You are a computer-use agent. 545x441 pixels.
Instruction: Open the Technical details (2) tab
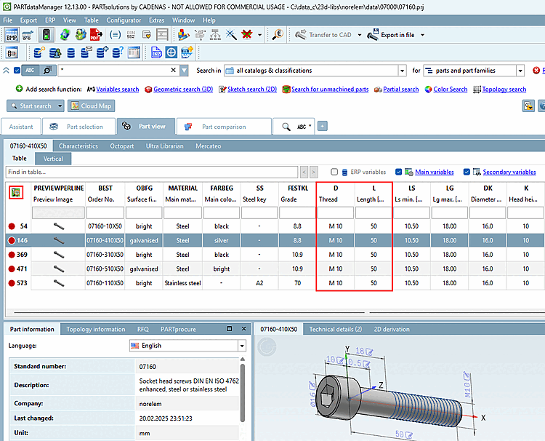pyautogui.click(x=336, y=329)
